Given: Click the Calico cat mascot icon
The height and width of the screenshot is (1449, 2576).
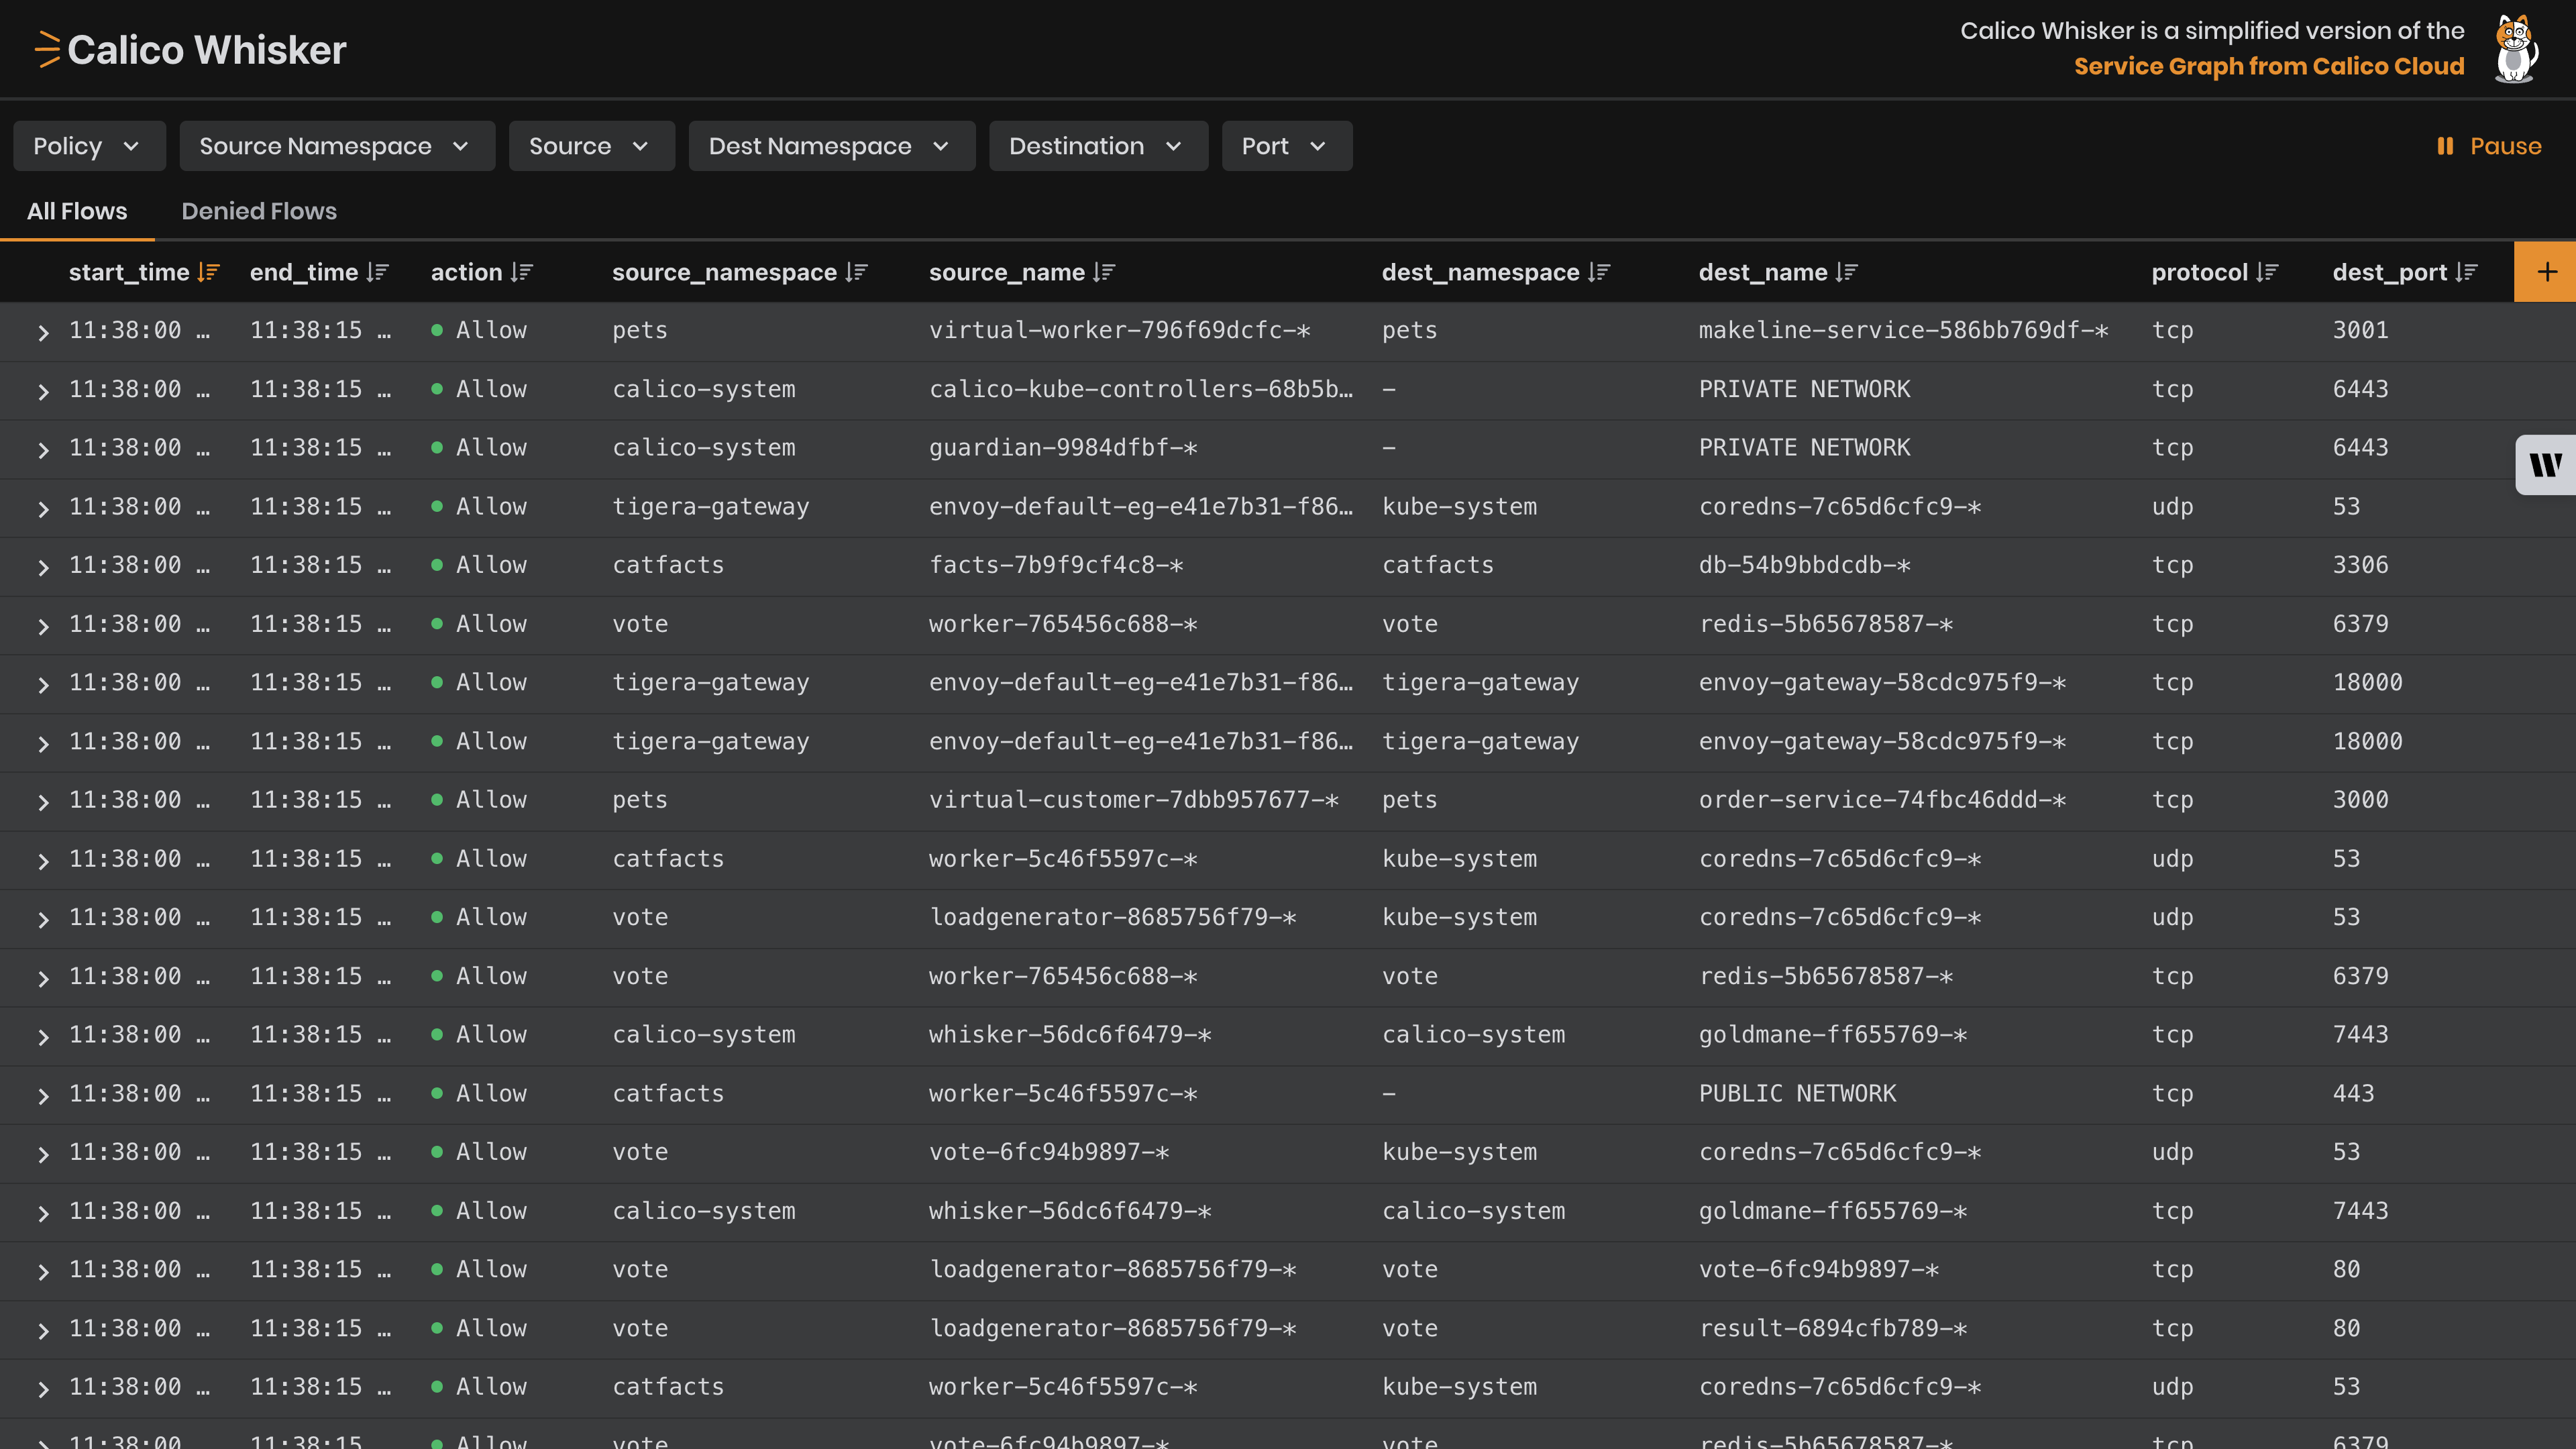Looking at the screenshot, I should pos(2516,48).
